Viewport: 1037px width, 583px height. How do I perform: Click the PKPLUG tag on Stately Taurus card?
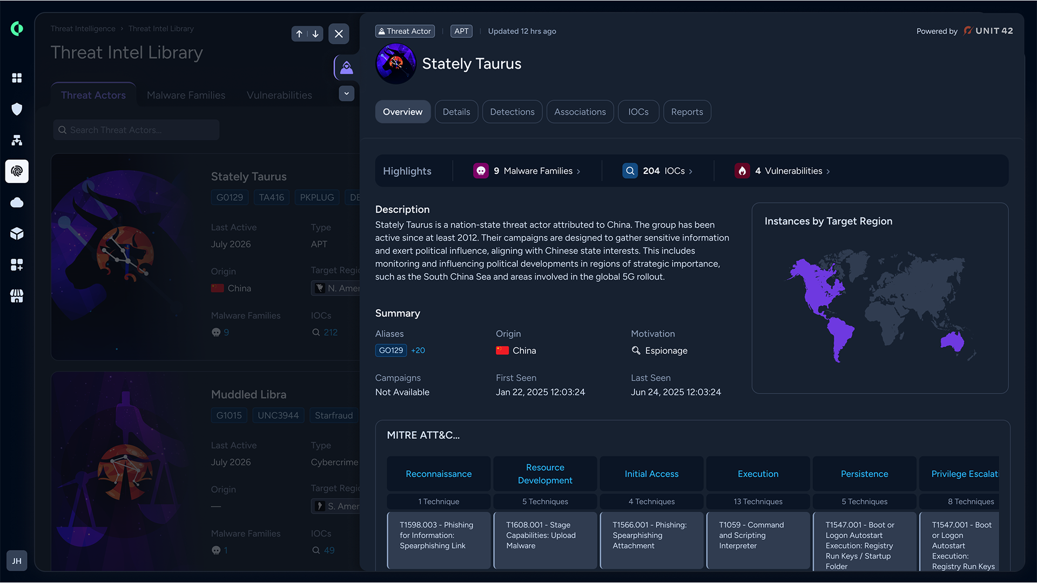tap(317, 198)
